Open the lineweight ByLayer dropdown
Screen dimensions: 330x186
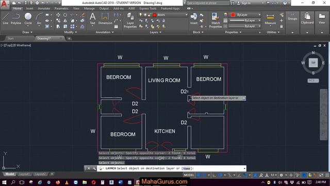tap(245, 21)
